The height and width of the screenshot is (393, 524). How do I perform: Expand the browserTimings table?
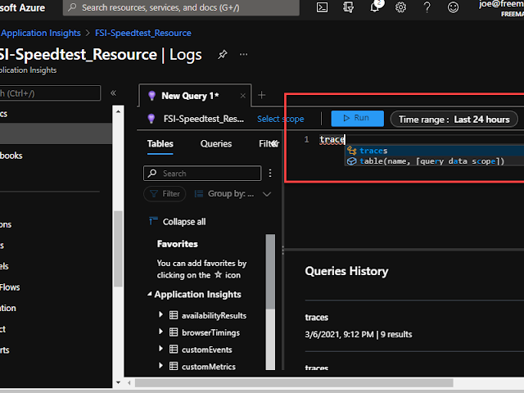tap(160, 332)
